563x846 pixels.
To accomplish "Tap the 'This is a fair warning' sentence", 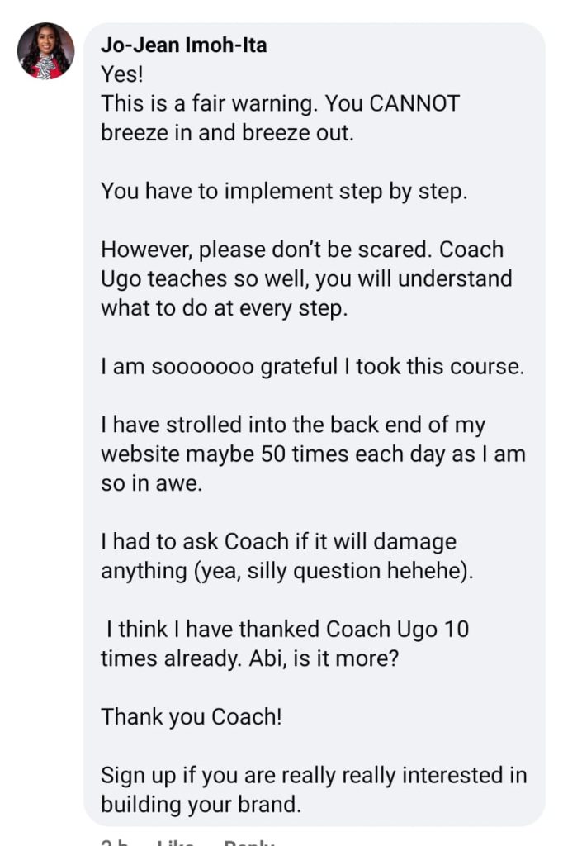I will [x=209, y=103].
